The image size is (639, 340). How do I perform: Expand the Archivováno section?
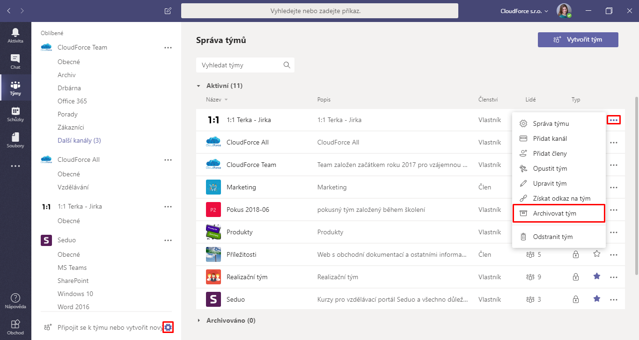(199, 321)
